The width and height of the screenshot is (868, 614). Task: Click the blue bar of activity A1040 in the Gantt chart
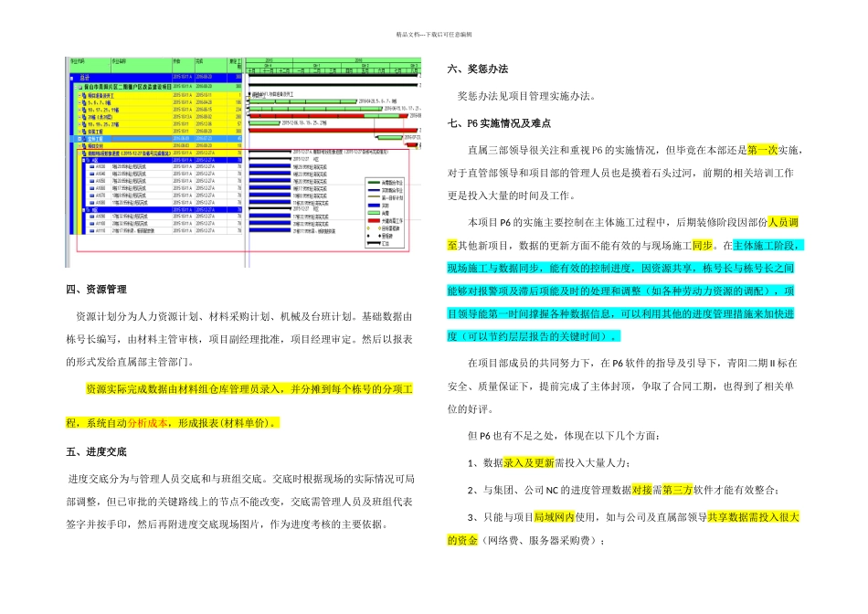[270, 174]
